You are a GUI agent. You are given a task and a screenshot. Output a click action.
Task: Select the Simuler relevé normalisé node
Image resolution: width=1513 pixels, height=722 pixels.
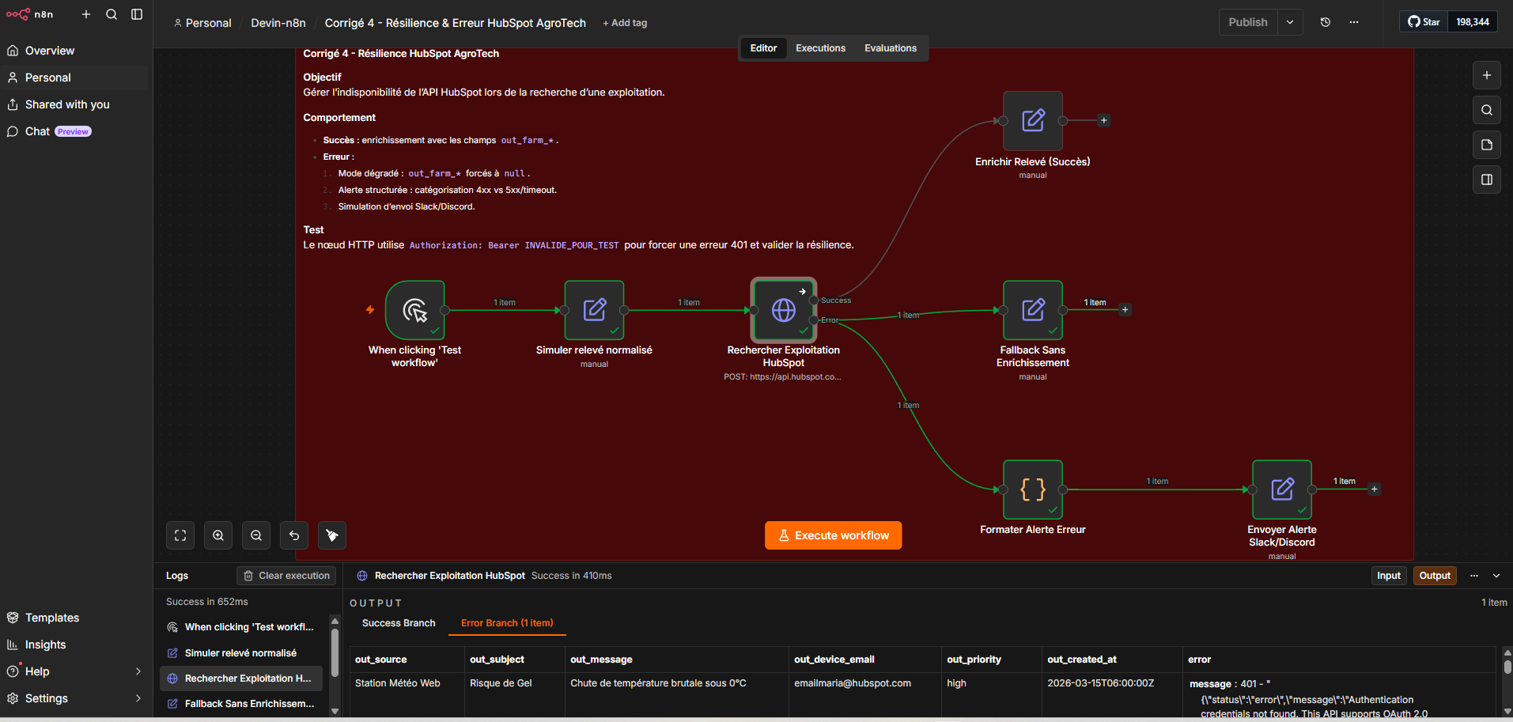(x=594, y=310)
